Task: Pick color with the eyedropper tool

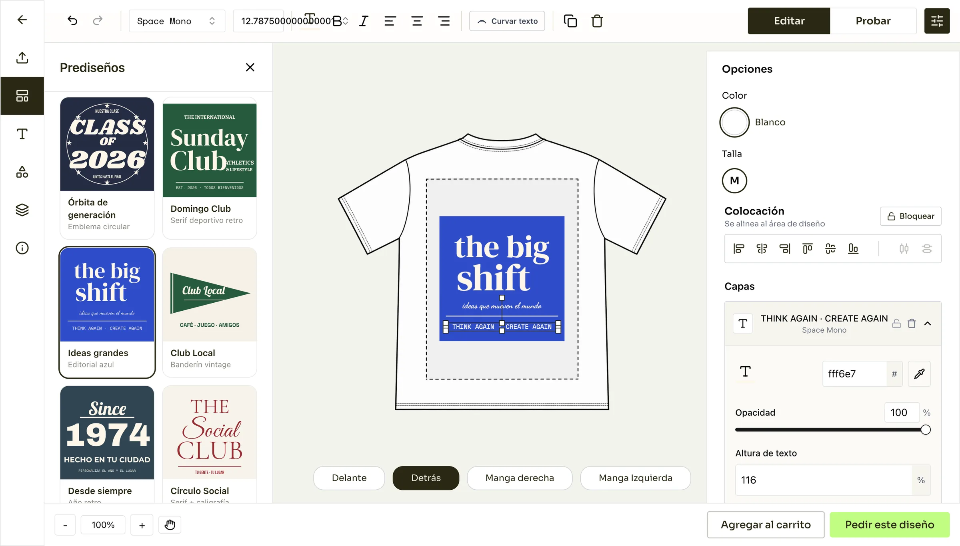Action: pyautogui.click(x=919, y=374)
